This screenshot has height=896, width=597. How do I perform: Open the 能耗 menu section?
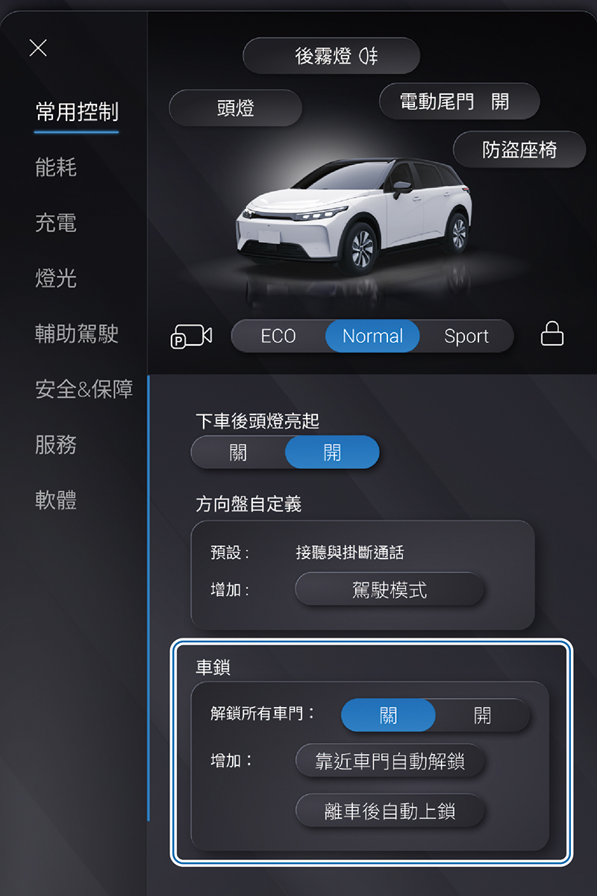pyautogui.click(x=56, y=167)
